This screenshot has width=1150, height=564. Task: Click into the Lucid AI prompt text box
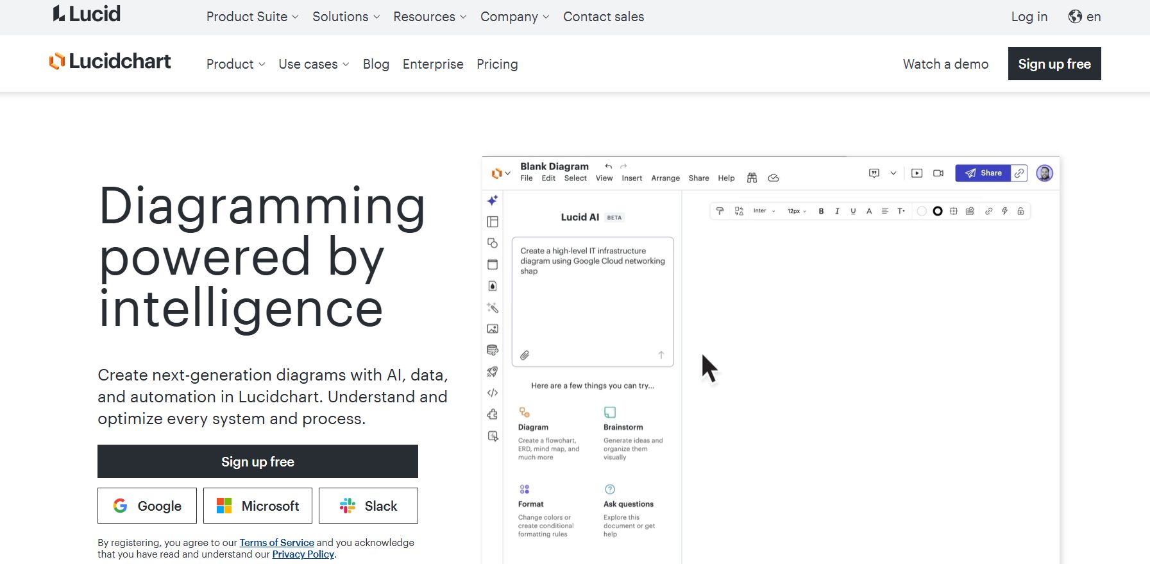(593, 302)
